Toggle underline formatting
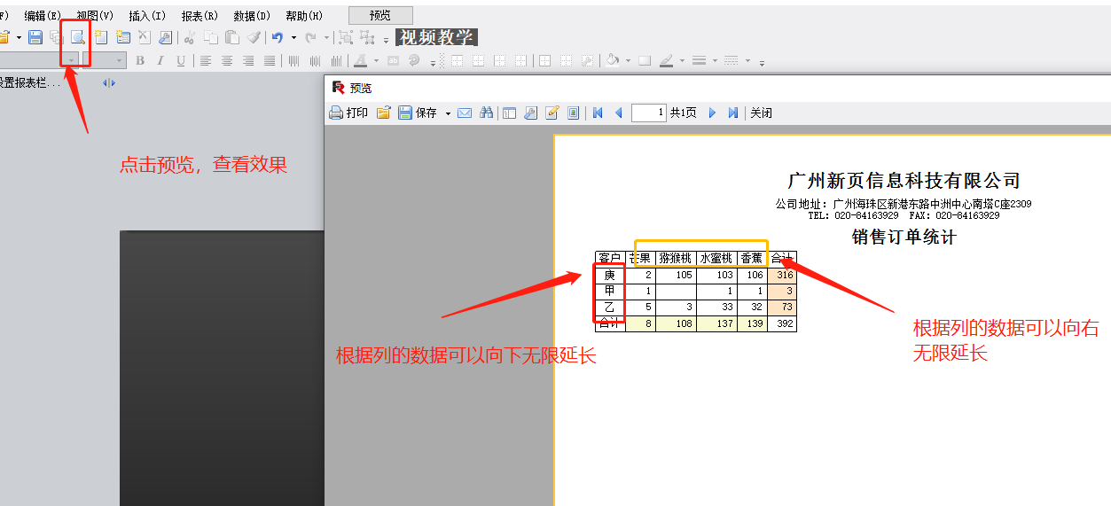 [x=181, y=60]
